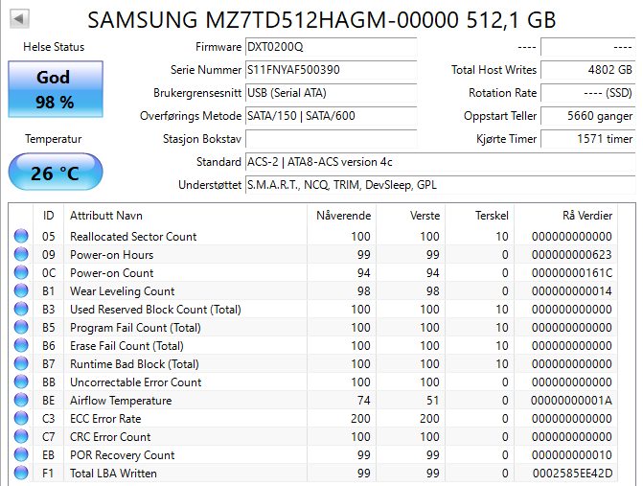Image resolution: width=643 pixels, height=486 pixels.
Task: Select the Standard field ACS-2 | ATA8-ACS version 4c
Action: [441, 162]
